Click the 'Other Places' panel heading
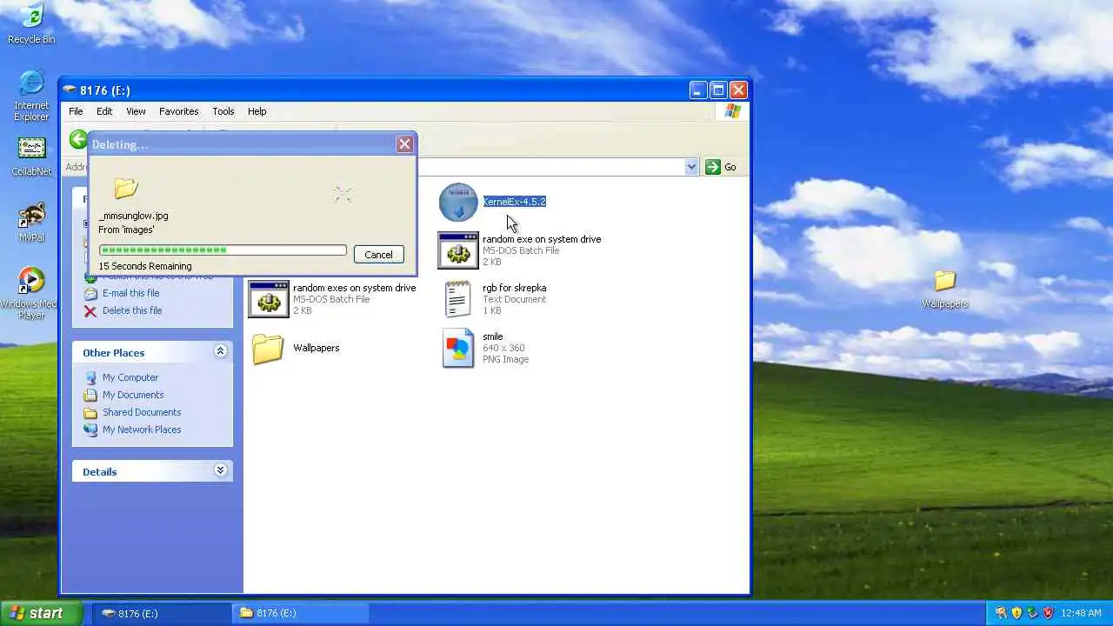The height and width of the screenshot is (626, 1113). tap(114, 352)
